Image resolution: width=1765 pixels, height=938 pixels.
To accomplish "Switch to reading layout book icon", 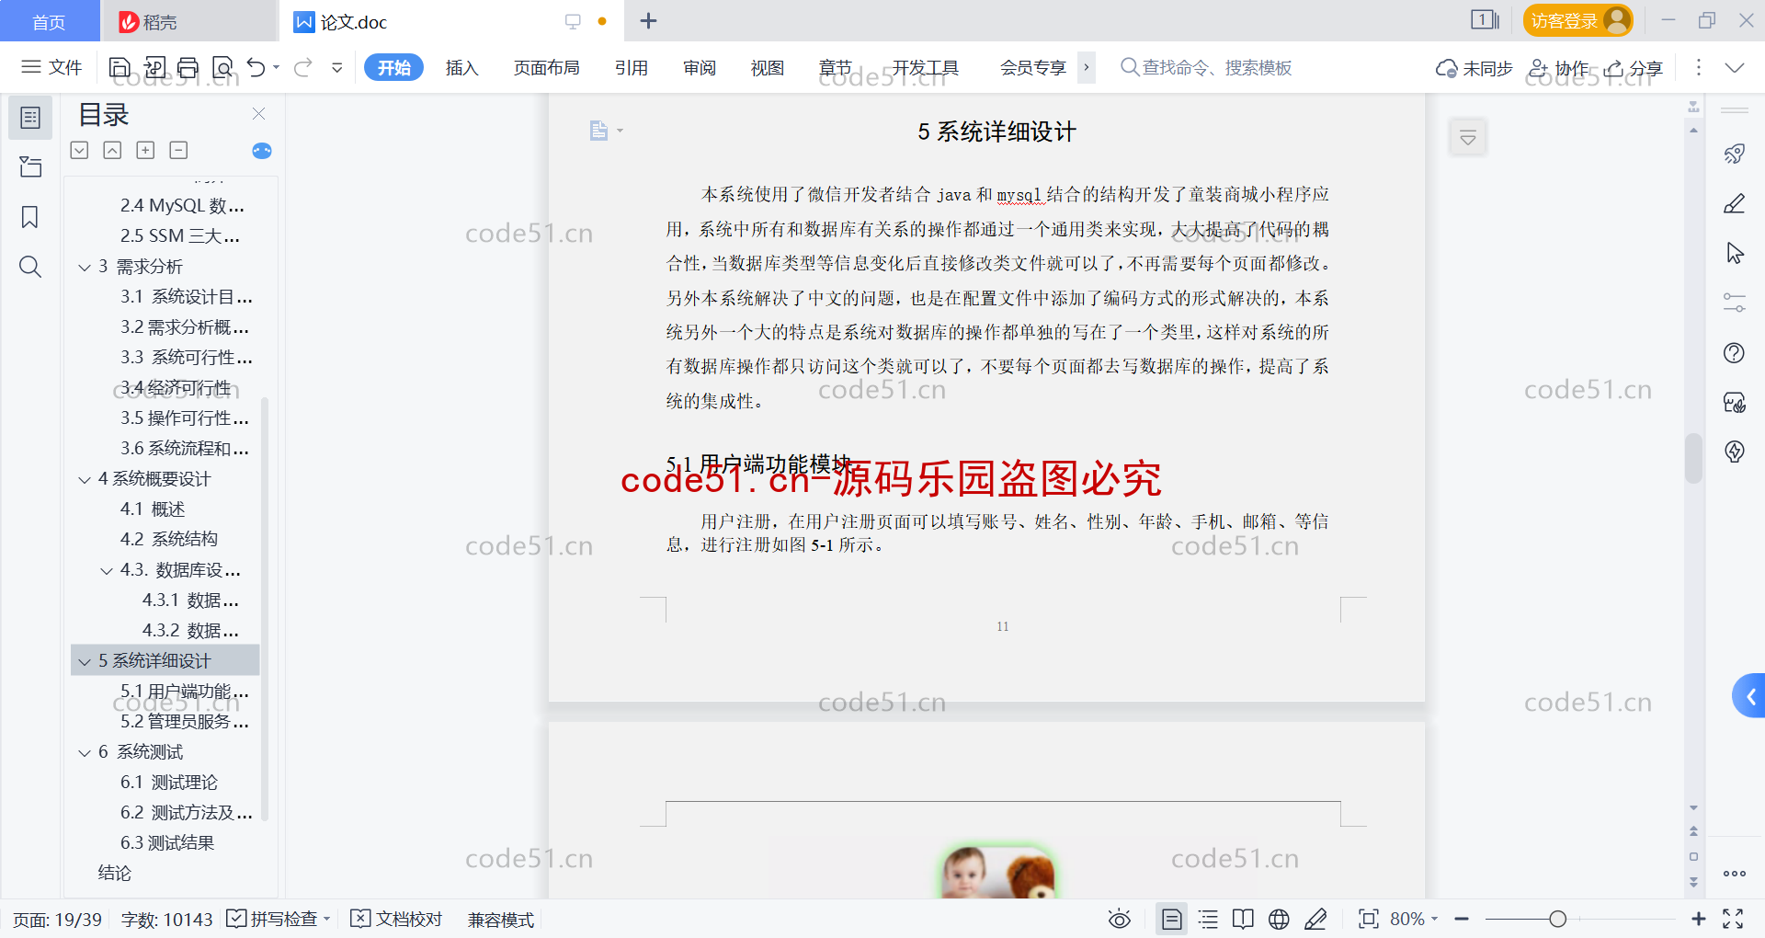I will click(x=1243, y=919).
